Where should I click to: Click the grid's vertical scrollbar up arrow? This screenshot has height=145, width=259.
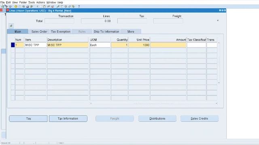[x=219, y=43]
